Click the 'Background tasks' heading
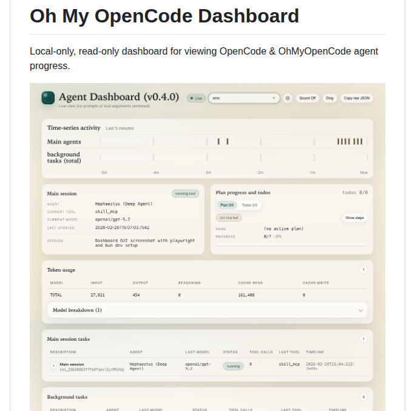 coord(67,397)
